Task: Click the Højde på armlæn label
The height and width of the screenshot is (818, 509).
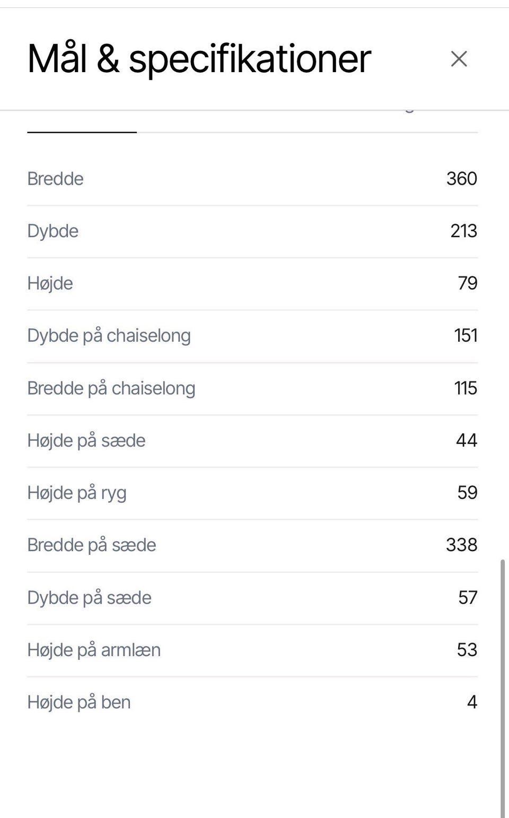Action: (x=94, y=650)
